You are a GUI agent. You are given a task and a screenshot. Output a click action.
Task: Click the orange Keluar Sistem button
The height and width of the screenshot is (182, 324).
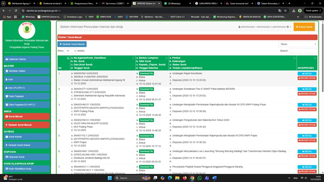pos(304,27)
